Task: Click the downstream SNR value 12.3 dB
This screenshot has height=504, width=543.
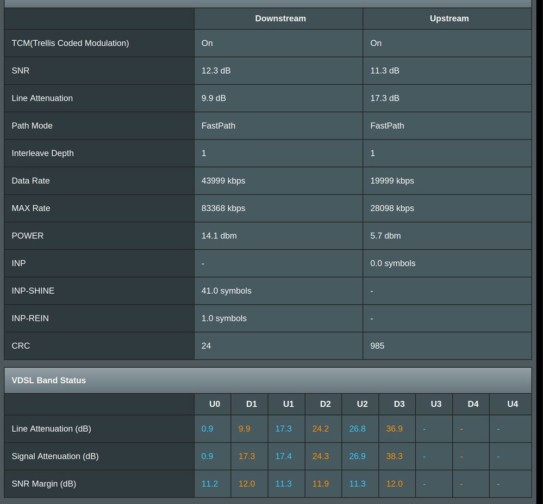Action: pyautogui.click(x=216, y=71)
